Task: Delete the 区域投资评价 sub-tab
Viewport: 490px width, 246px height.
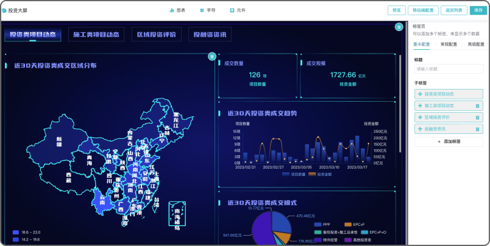Action: tap(477, 118)
